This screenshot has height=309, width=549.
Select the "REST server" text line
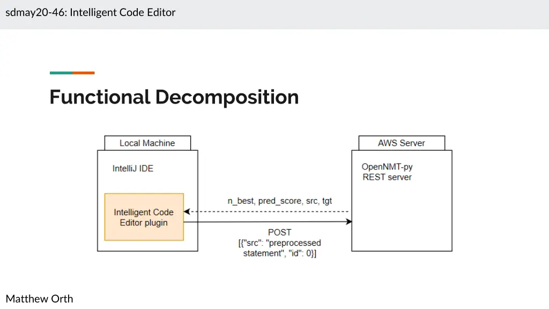[x=387, y=177]
